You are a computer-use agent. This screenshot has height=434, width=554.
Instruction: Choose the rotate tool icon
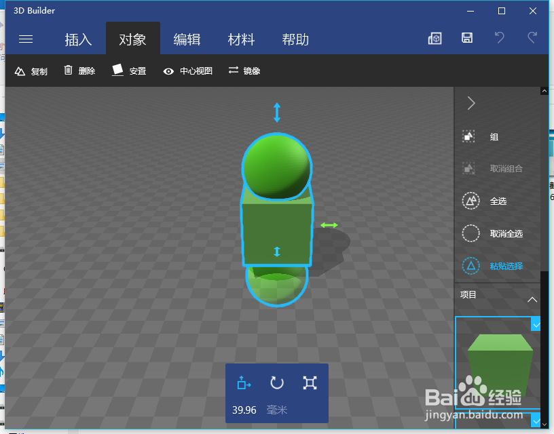tap(276, 383)
